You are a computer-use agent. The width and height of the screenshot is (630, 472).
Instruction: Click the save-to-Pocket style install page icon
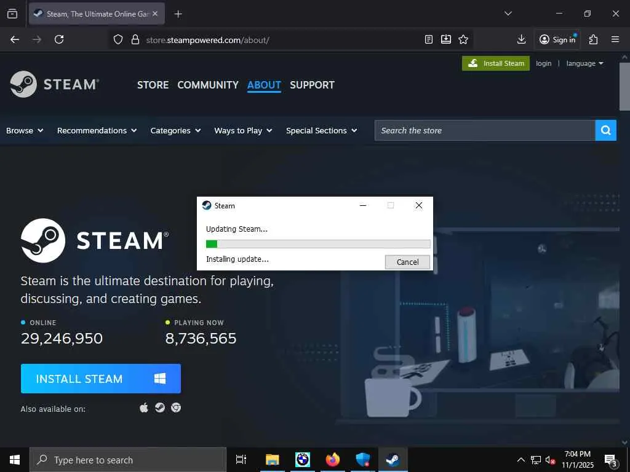[x=446, y=39]
